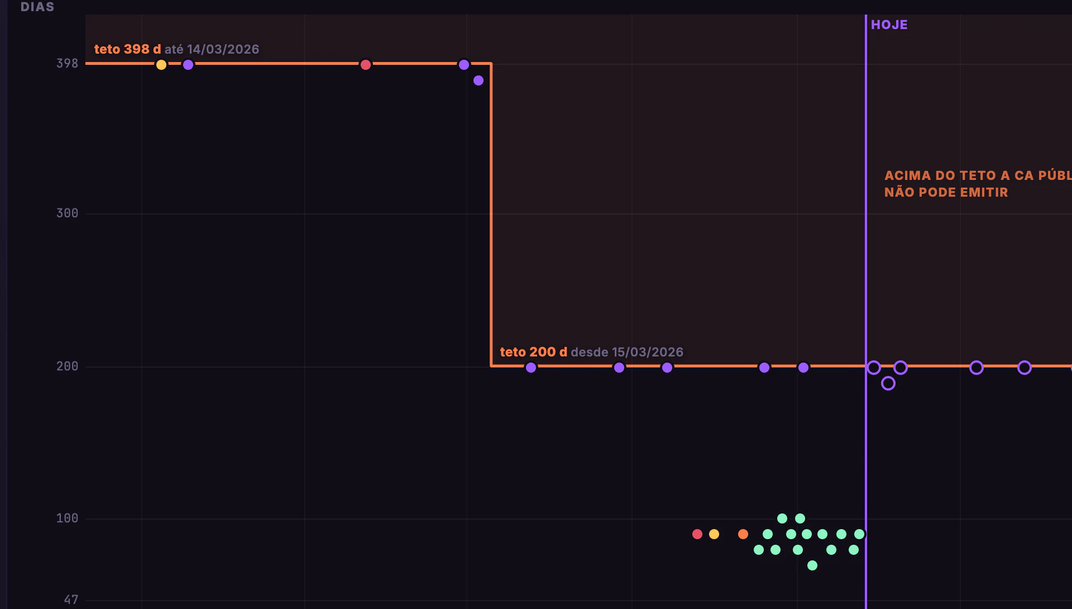
Task: Select the green dot touching the HOJE line
Action: (x=859, y=534)
